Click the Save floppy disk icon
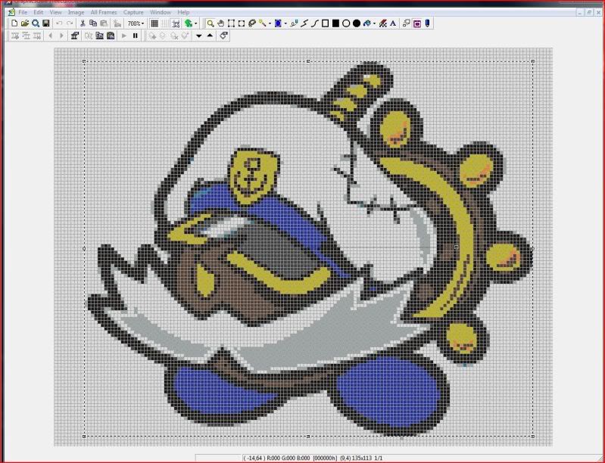 click(46, 23)
